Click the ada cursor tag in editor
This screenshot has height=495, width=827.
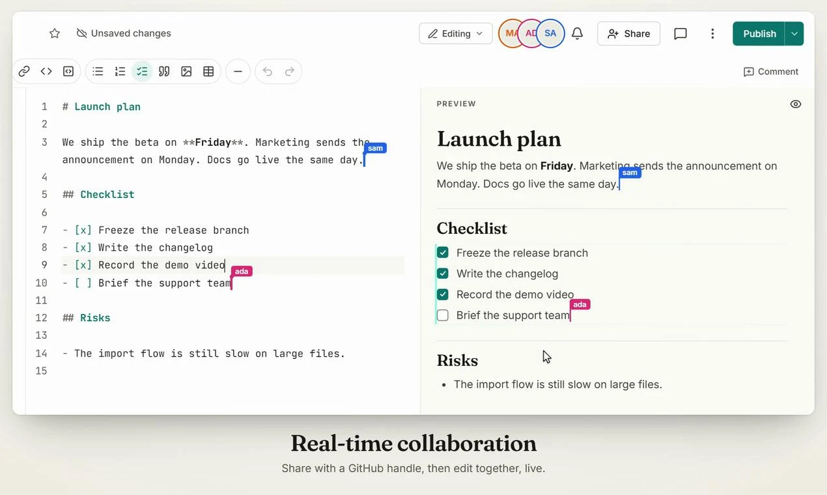pos(242,271)
